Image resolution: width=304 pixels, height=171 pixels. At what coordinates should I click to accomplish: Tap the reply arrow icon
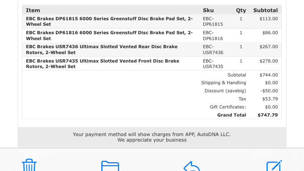point(192,166)
